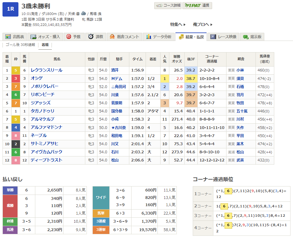Click the blue 1R race number badge

(x=11, y=9)
